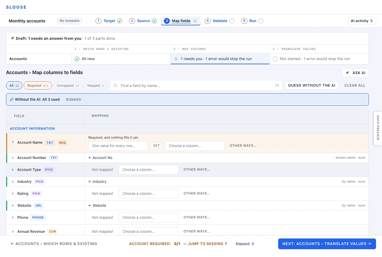
Task: Open the AI activity panel
Action: point(362,21)
